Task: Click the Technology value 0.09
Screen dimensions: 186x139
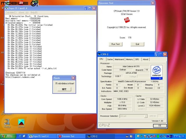Action: click(118, 76)
